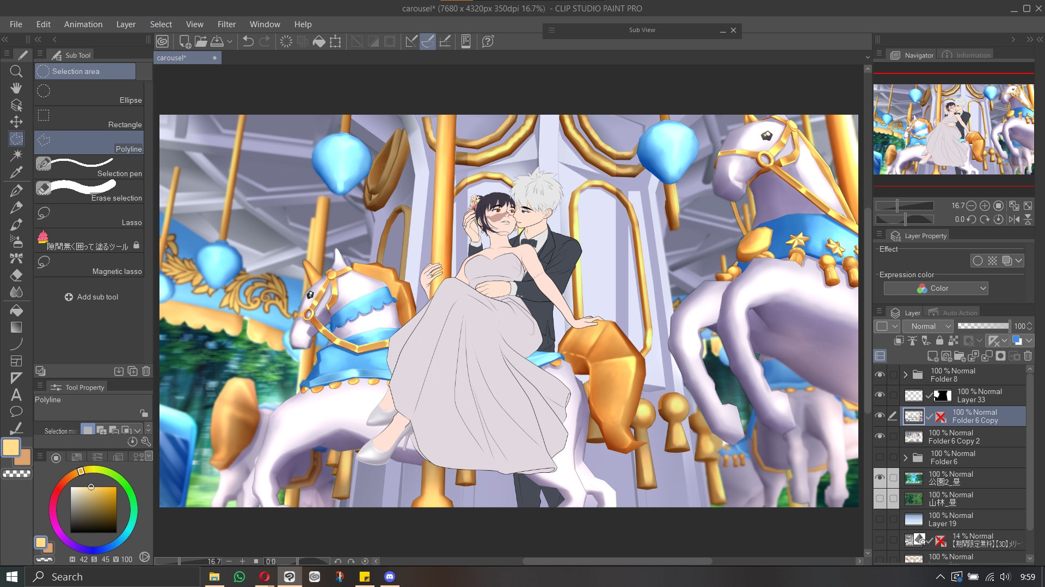Toggle visibility of Folder 8
This screenshot has height=587, width=1045.
click(x=880, y=374)
